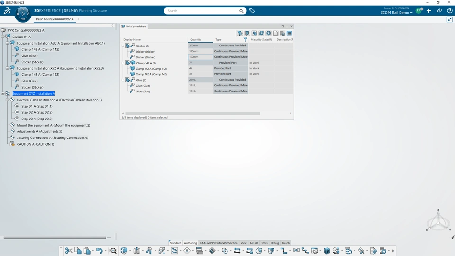
Task: Sort by Display Name column header
Action: [155, 39]
